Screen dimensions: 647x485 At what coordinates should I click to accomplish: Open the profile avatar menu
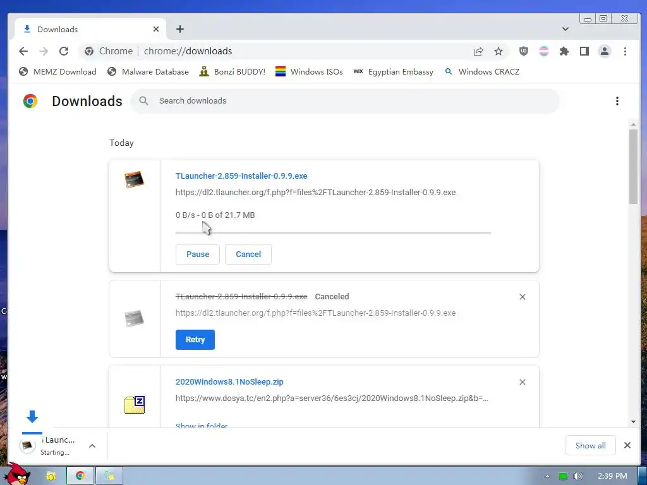pos(605,51)
